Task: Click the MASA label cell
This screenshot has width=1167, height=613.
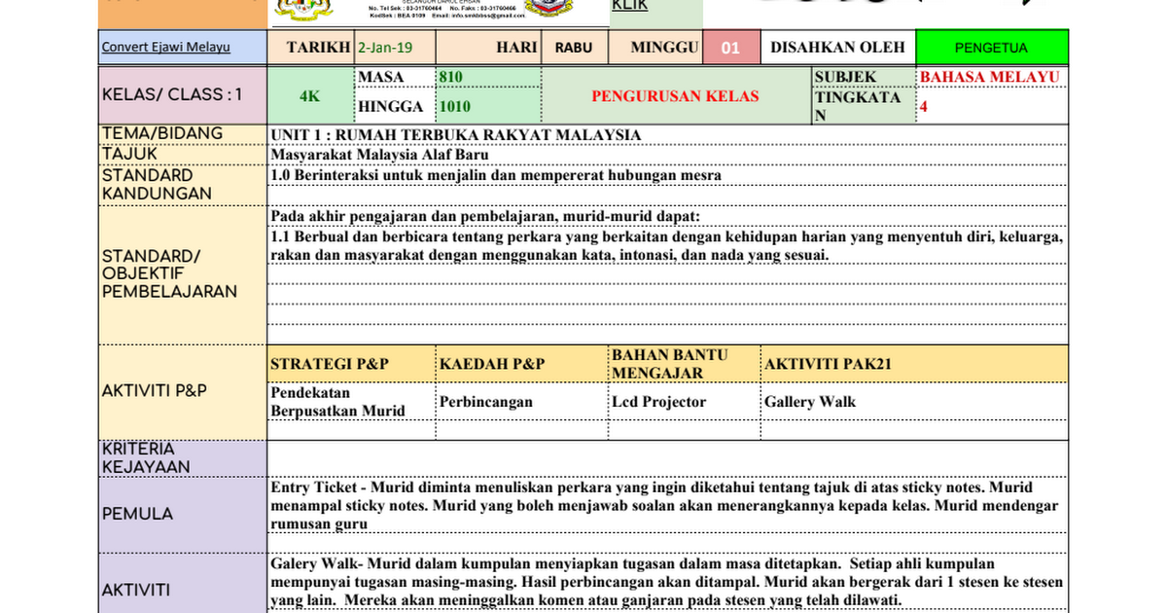Action: click(x=395, y=77)
